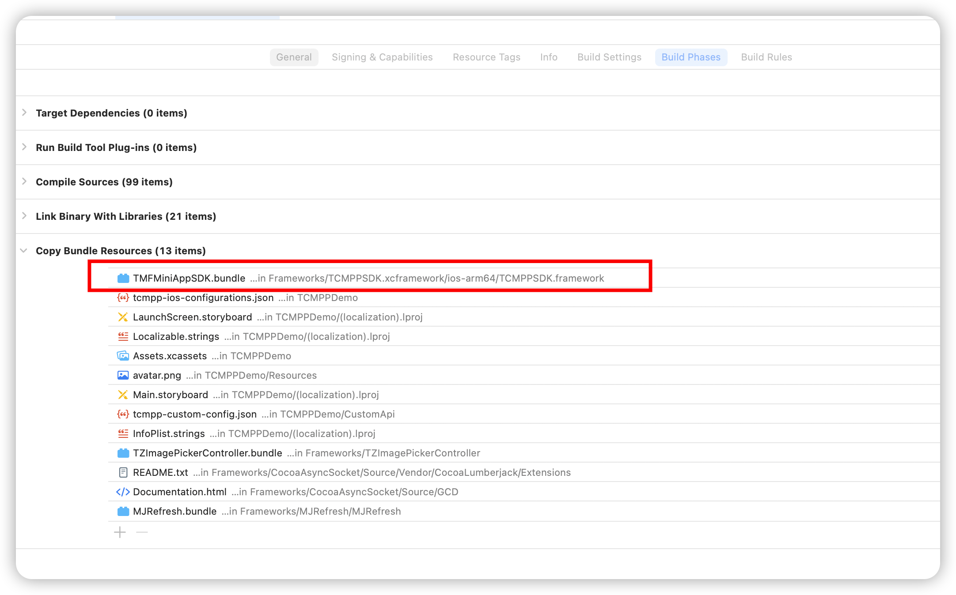Collapse the Copy Bundle Resources section
Screen dimensions: 956x595
point(24,251)
